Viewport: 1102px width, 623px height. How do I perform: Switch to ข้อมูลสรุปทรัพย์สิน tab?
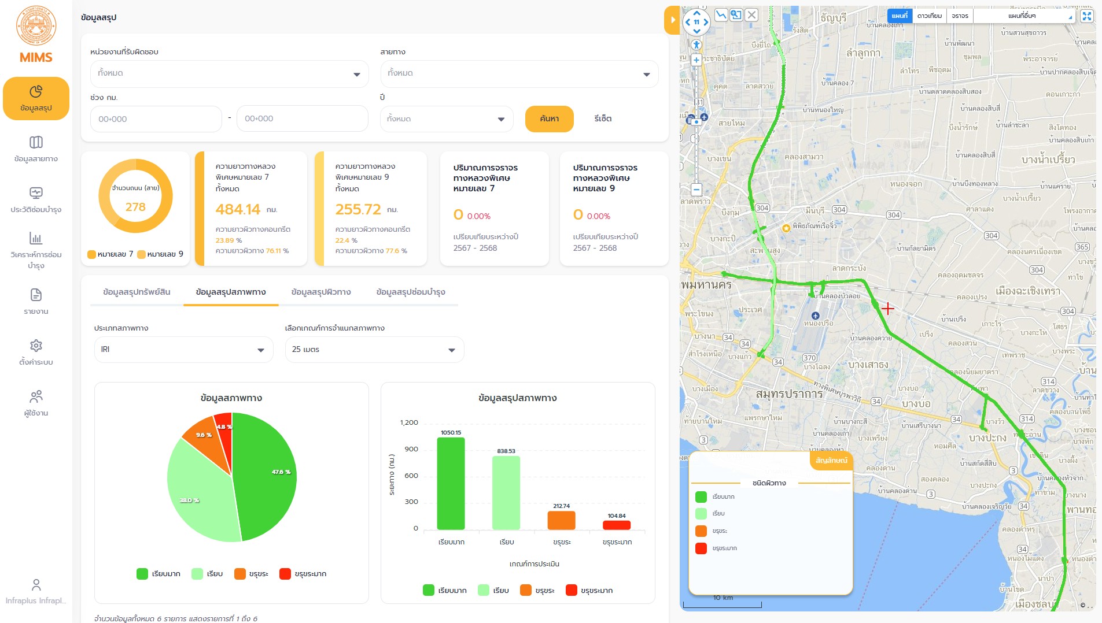(137, 292)
